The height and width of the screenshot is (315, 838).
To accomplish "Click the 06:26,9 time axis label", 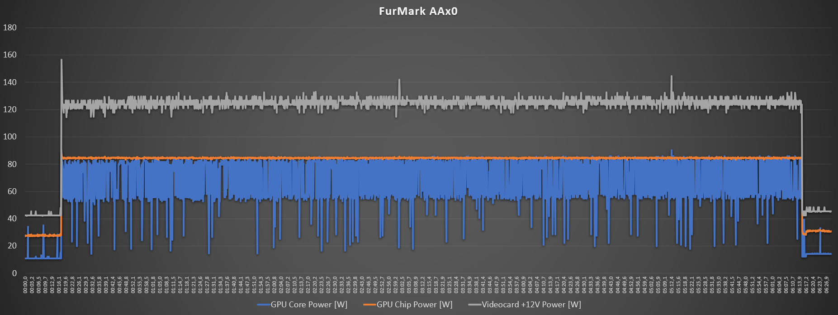I will point(827,285).
